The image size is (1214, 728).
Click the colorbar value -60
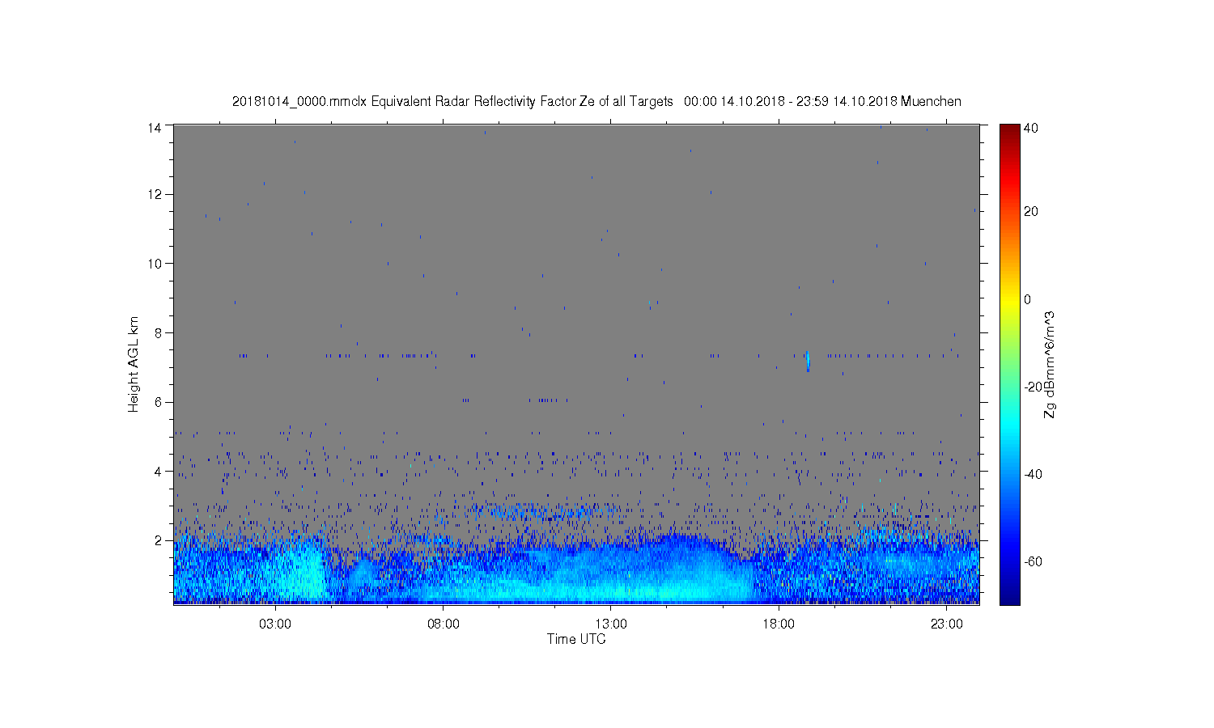tap(1032, 561)
